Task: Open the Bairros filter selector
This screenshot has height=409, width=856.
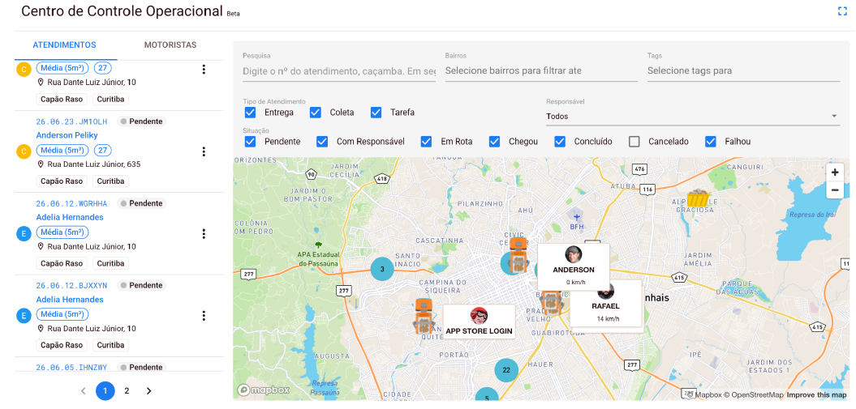Action: [x=541, y=70]
